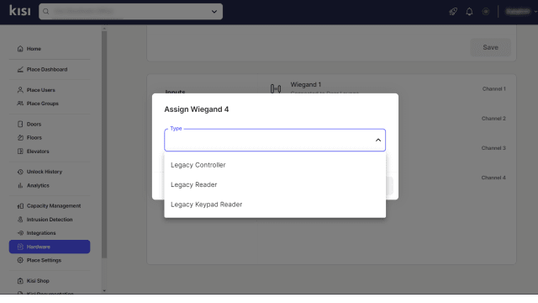Screen dimensions: 538x303
Task: Click the Floors icon
Action: [x=20, y=137]
